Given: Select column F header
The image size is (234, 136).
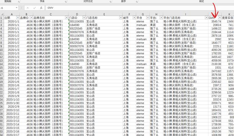Looking at the screenshot, I should (129, 14).
